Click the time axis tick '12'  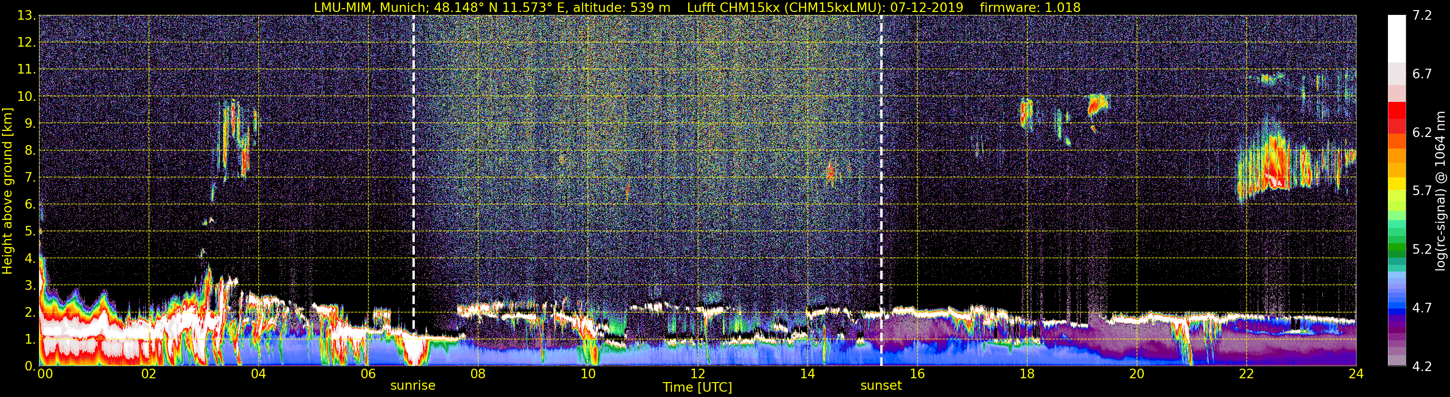pos(697,374)
